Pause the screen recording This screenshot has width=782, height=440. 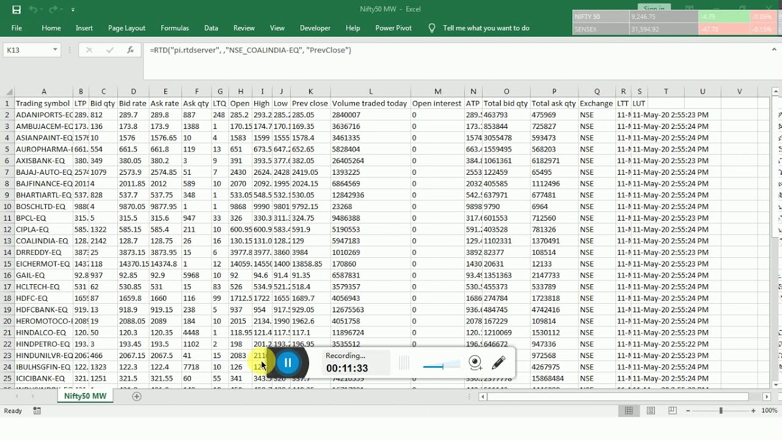coord(288,363)
